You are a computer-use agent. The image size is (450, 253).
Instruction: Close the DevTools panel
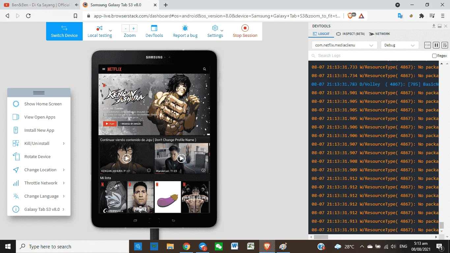[x=445, y=26]
